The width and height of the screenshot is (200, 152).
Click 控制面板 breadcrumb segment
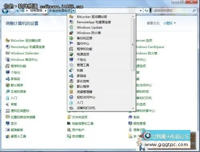(x=36, y=10)
